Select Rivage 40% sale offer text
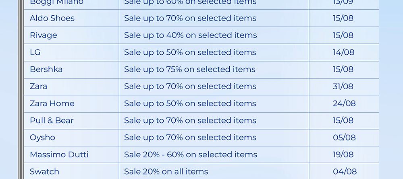Image resolution: width=403 pixels, height=179 pixels. coord(190,35)
